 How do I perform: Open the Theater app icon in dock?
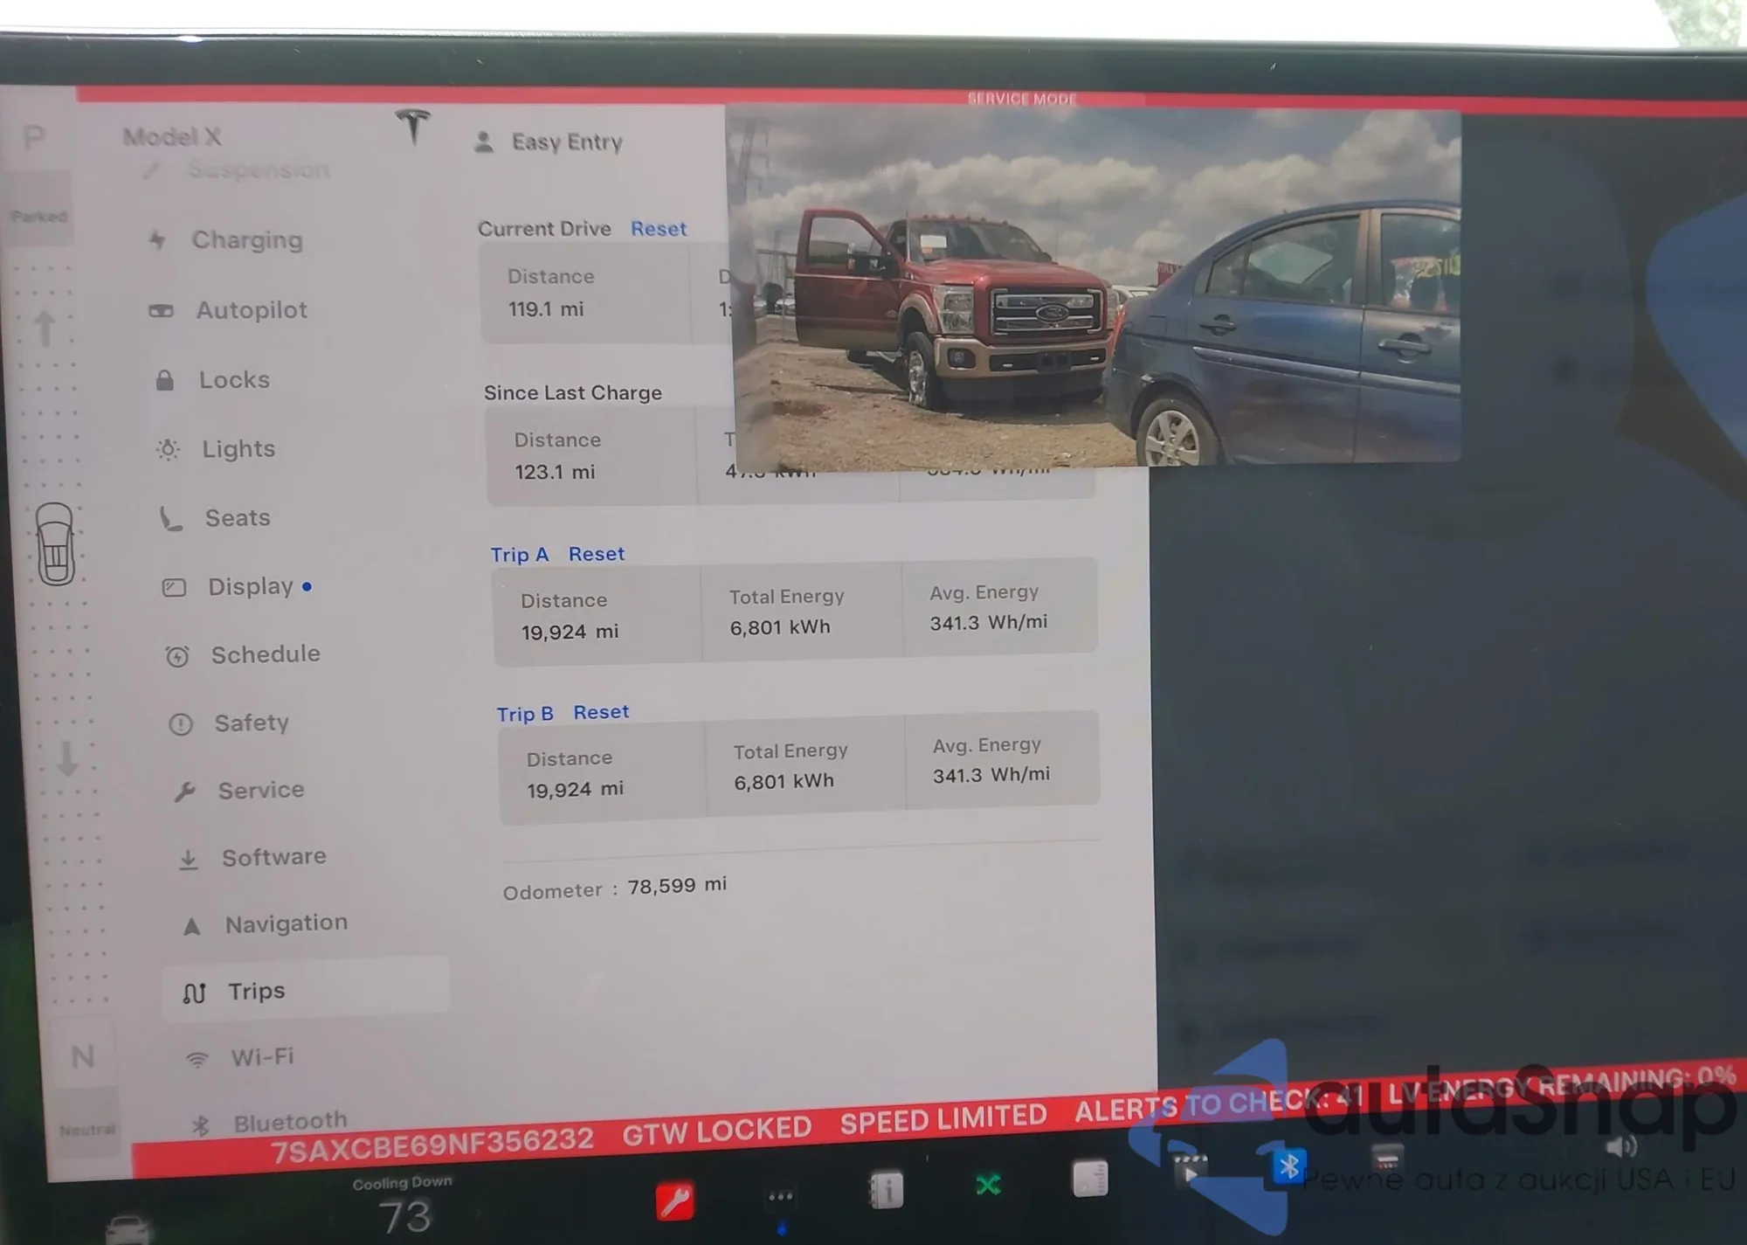1190,1169
